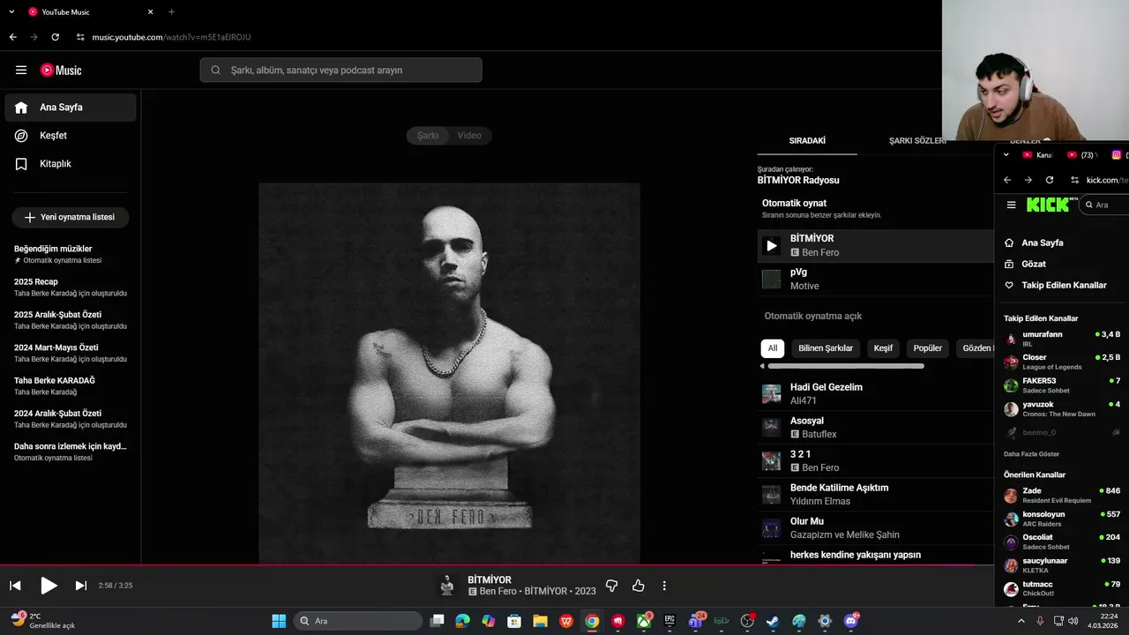This screenshot has height=635, width=1129.
Task: Select the All filter chip
Action: click(773, 348)
